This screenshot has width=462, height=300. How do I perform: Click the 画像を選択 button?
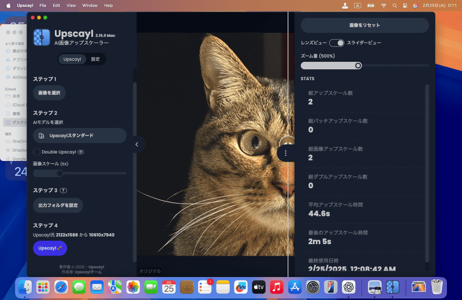49,93
